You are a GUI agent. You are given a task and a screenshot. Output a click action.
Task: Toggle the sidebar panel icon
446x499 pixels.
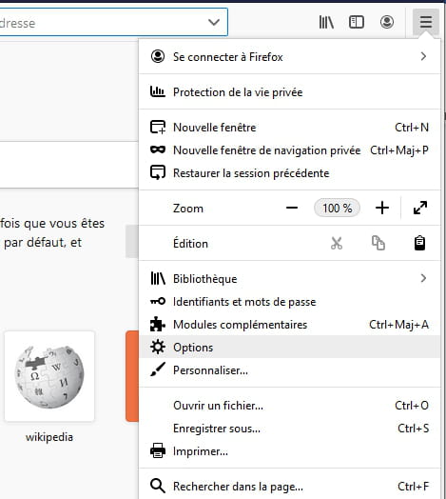point(357,22)
